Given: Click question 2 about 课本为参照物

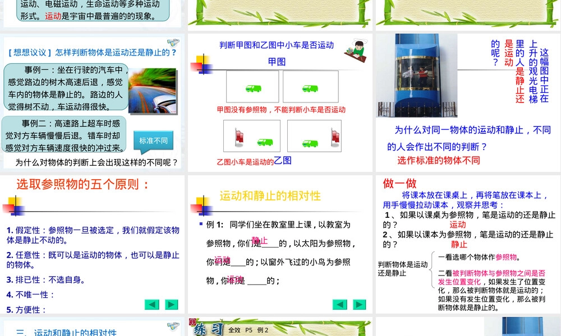Looking at the screenshot, I should [468, 239].
